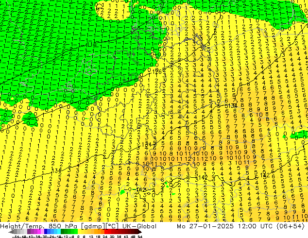The image size is (308, 238).
Task: Click the dark blue swatch in the legend
Action: (x=46, y=232)
